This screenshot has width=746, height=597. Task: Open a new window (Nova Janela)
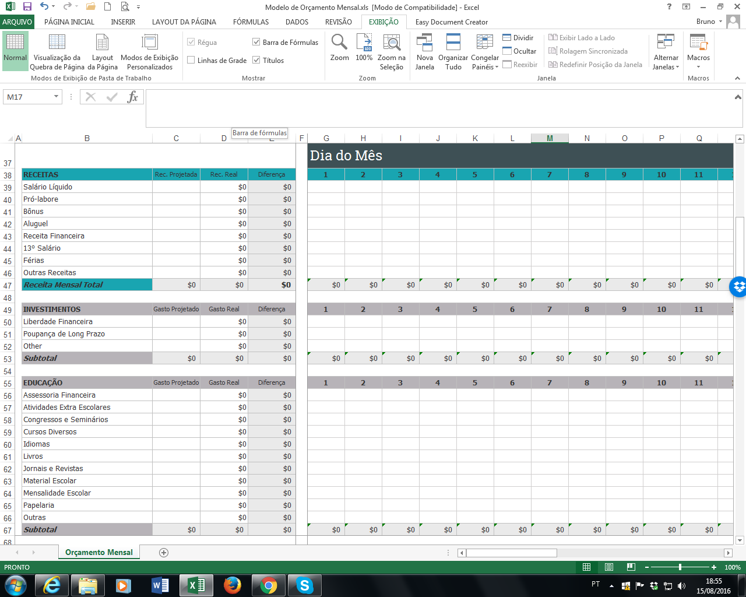[424, 52]
